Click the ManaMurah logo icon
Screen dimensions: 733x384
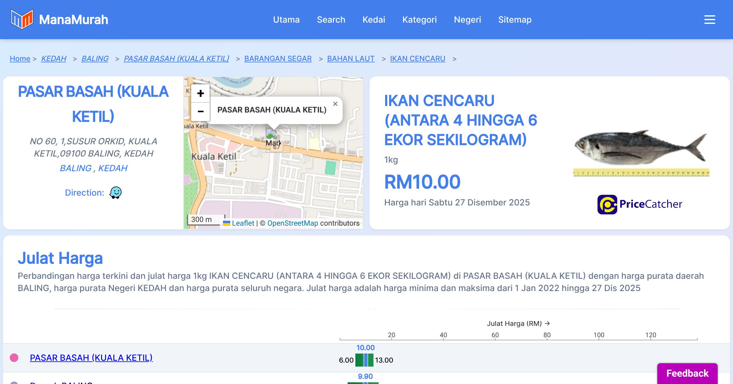pos(21,19)
